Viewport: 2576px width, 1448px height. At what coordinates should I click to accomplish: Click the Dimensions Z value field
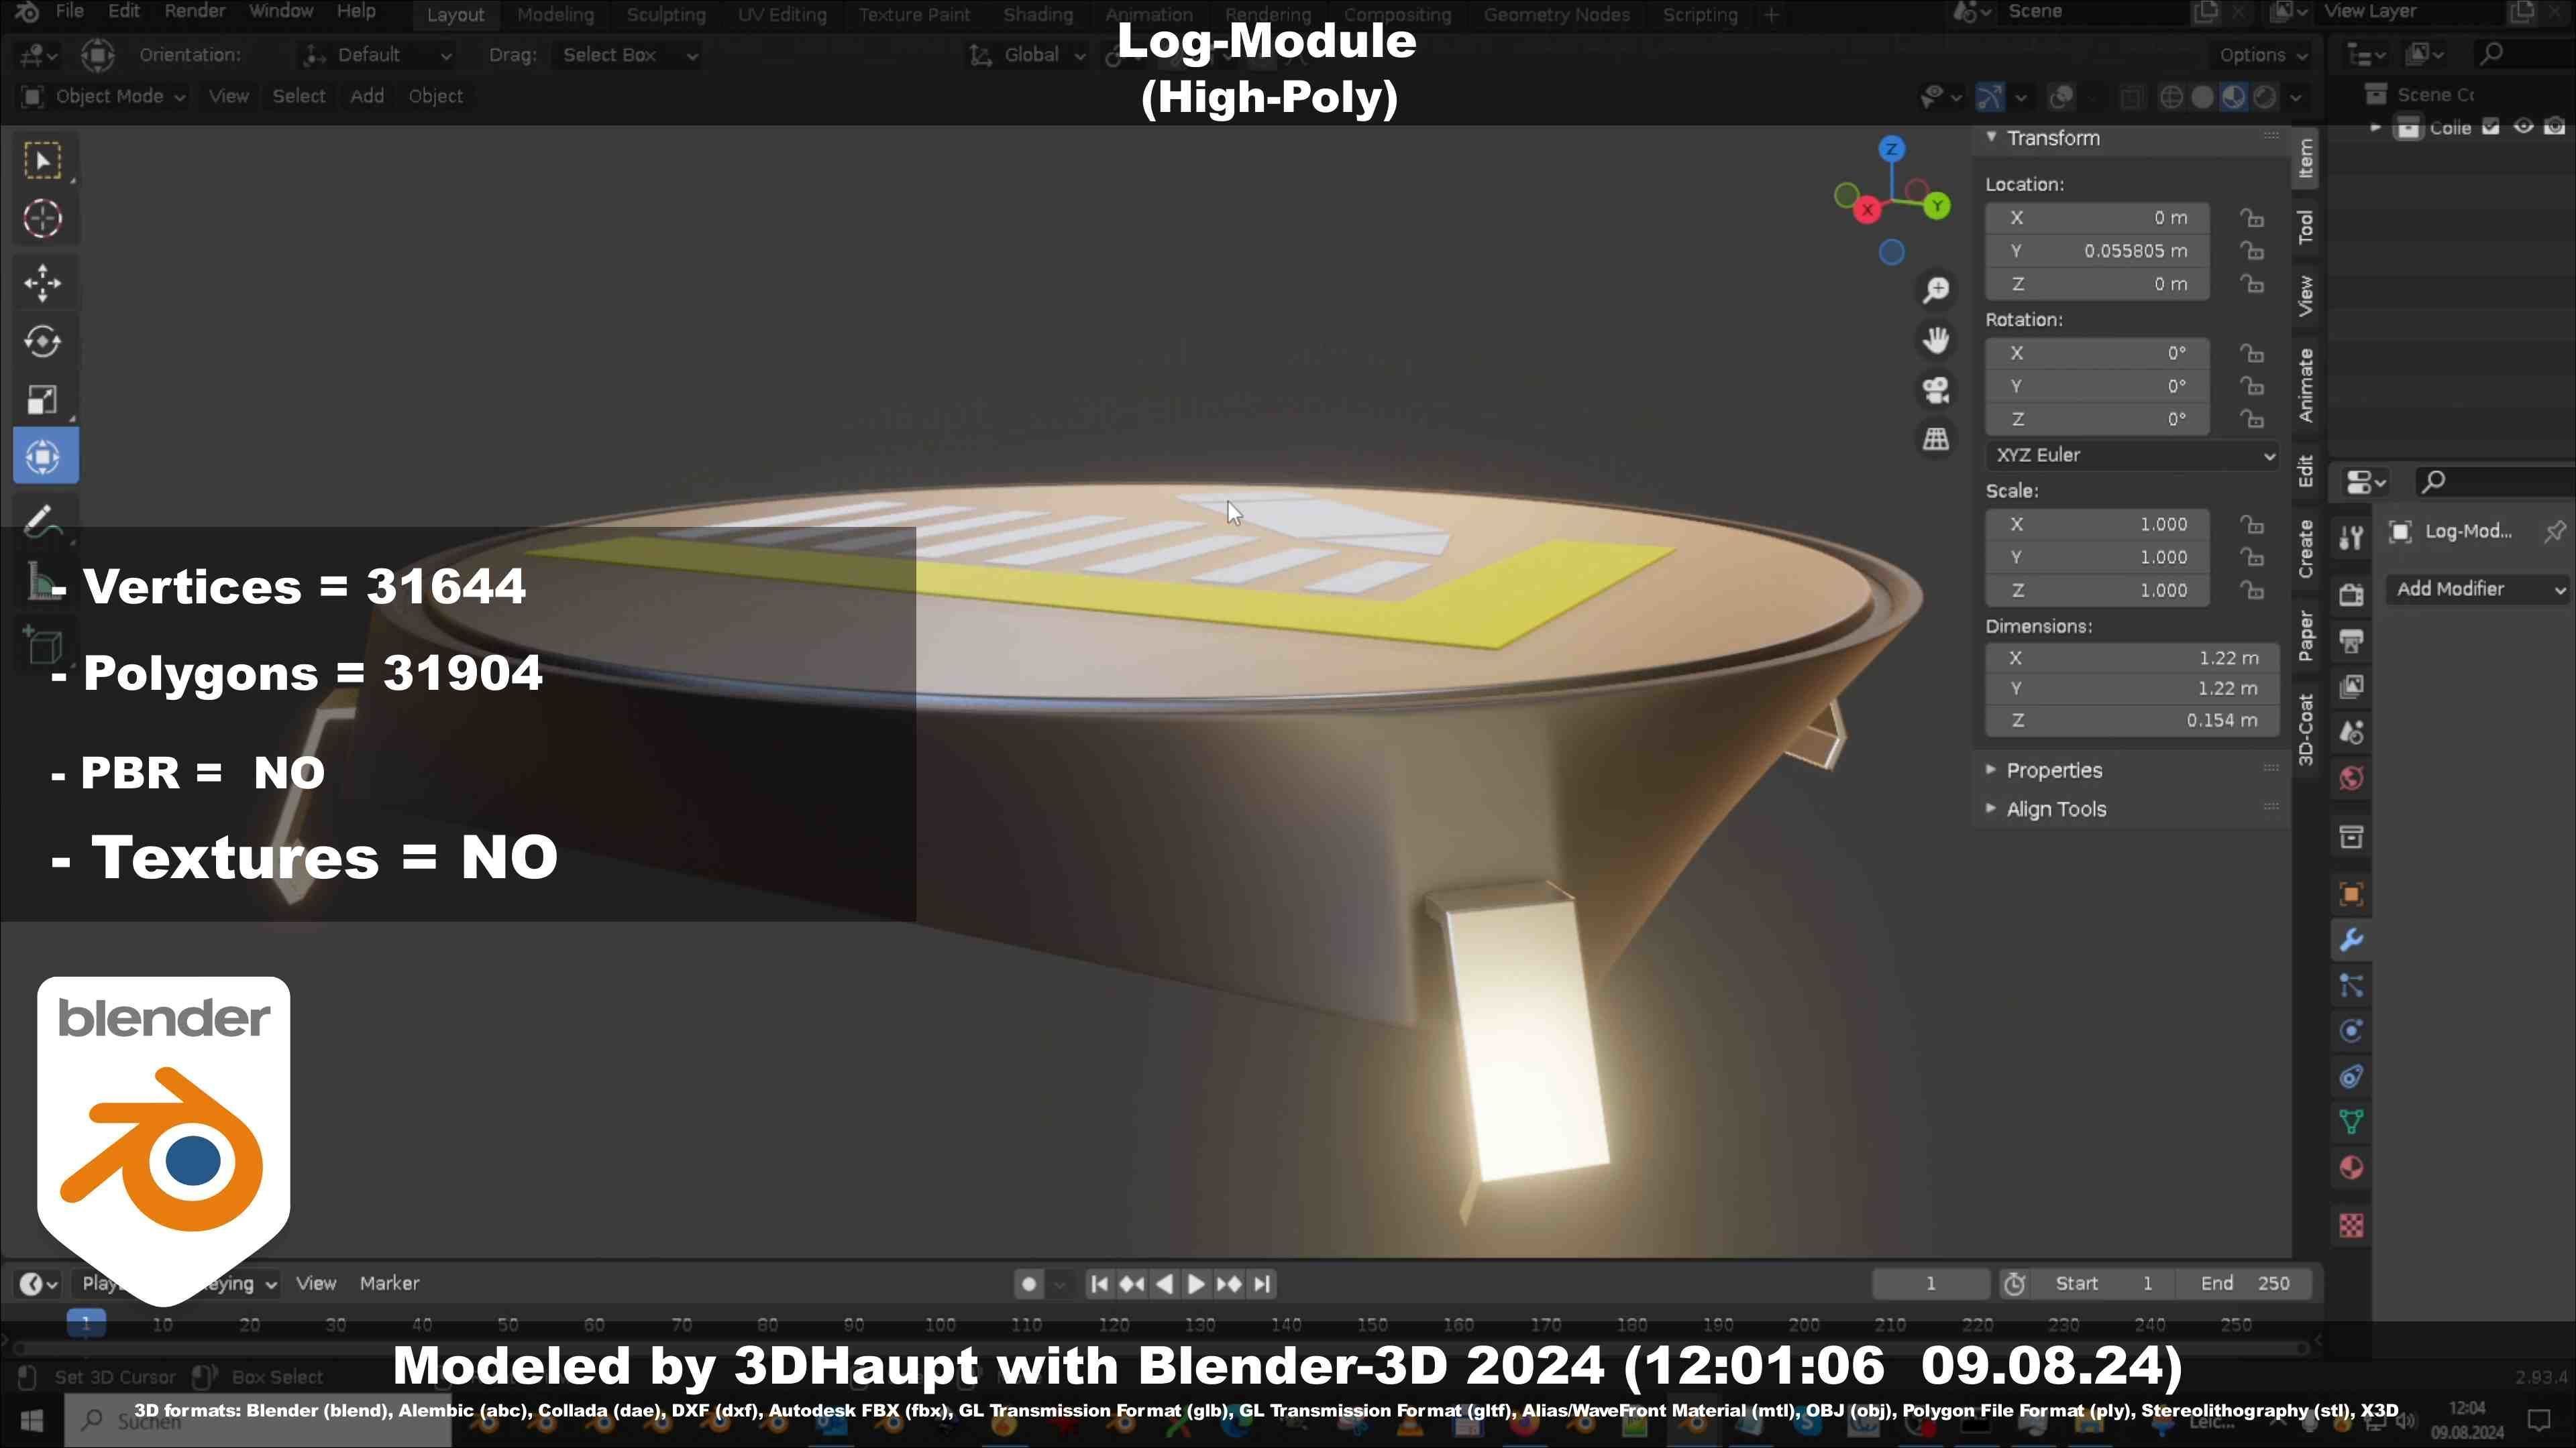pos(2132,721)
